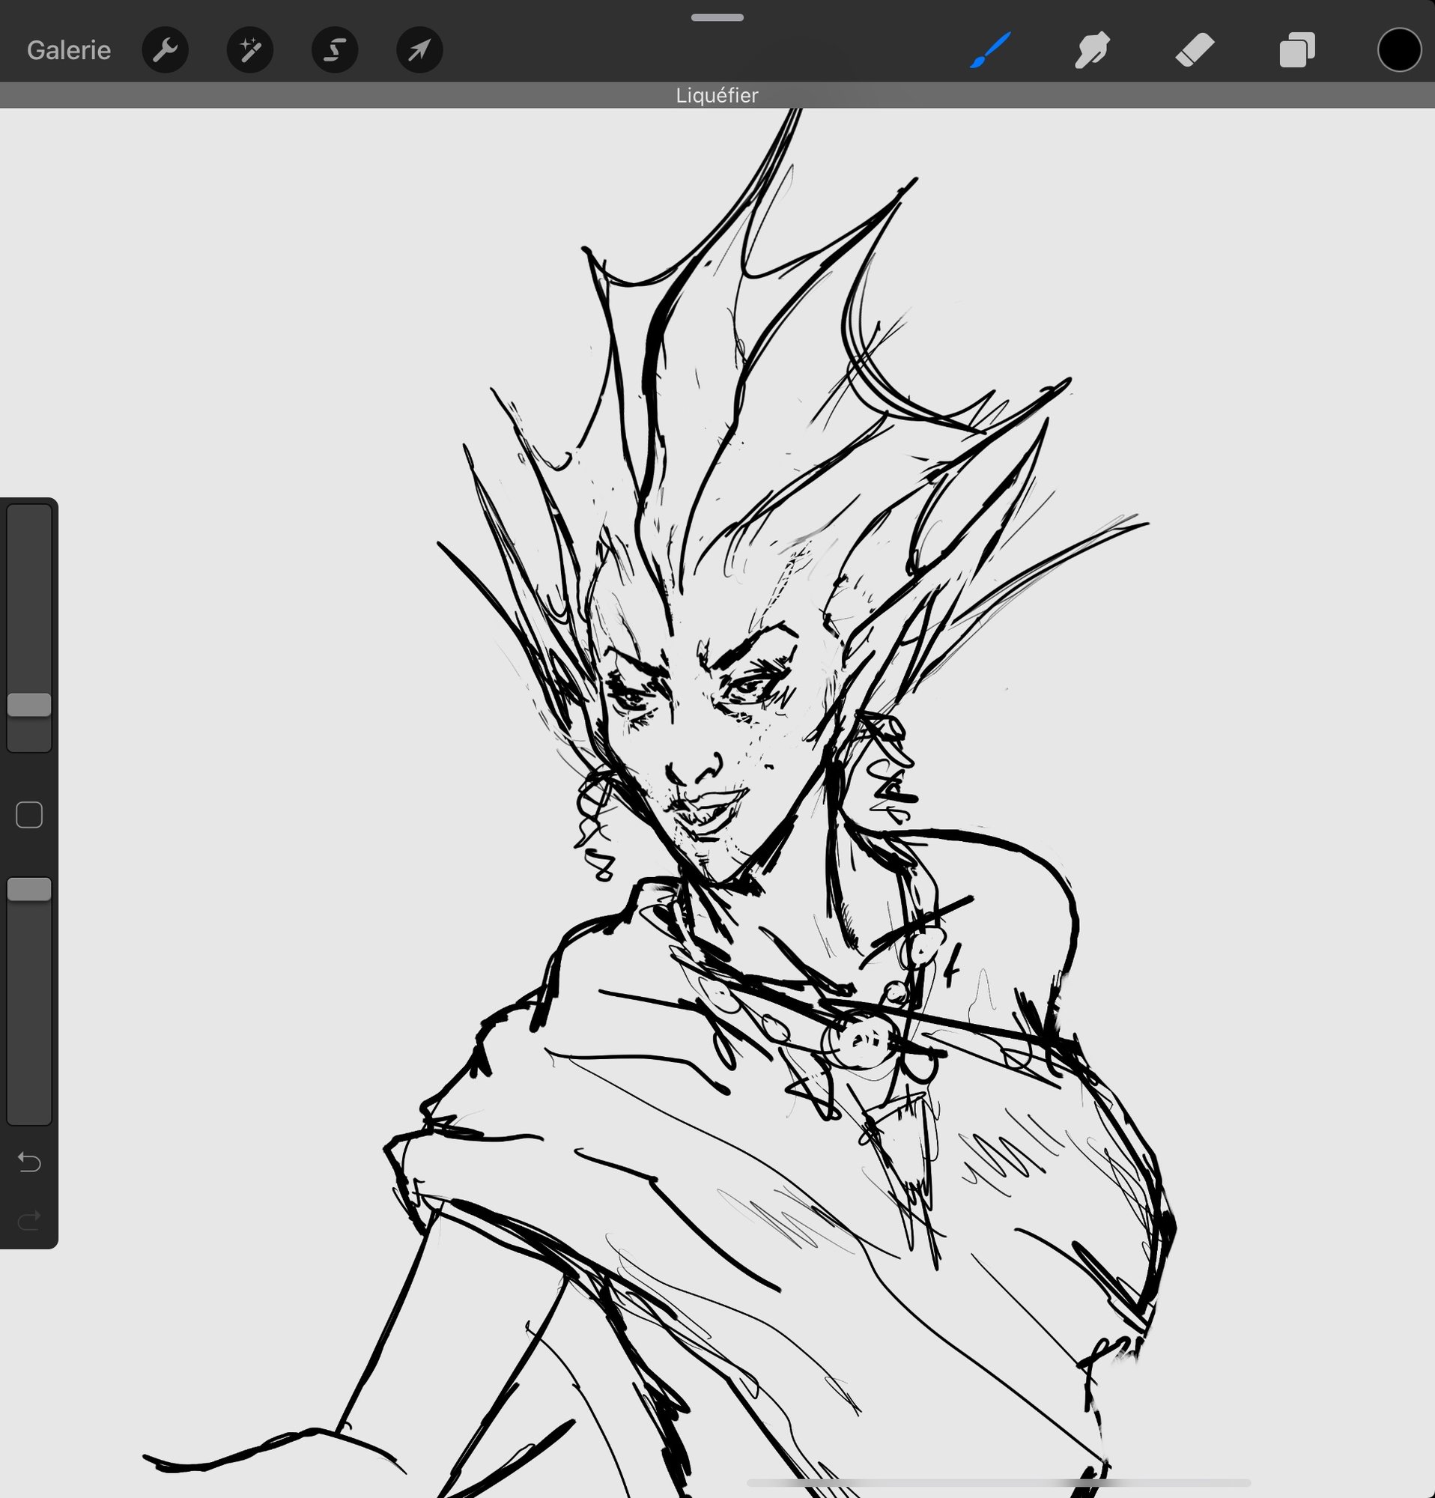Activate the Transform arrow tool

click(x=419, y=50)
